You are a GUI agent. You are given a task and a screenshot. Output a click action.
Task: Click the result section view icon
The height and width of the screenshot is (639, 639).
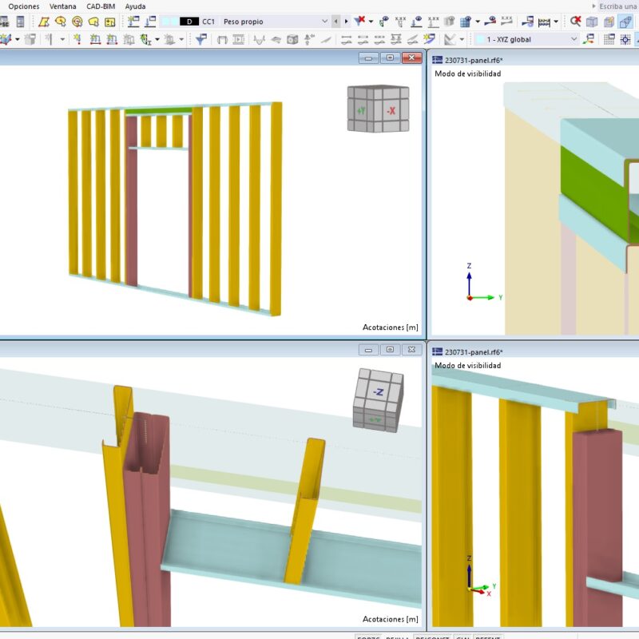pyautogui.click(x=528, y=22)
